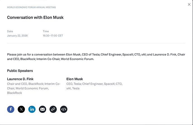Click the Date field label
This screenshot has height=125, width=193.
coord(10,31)
